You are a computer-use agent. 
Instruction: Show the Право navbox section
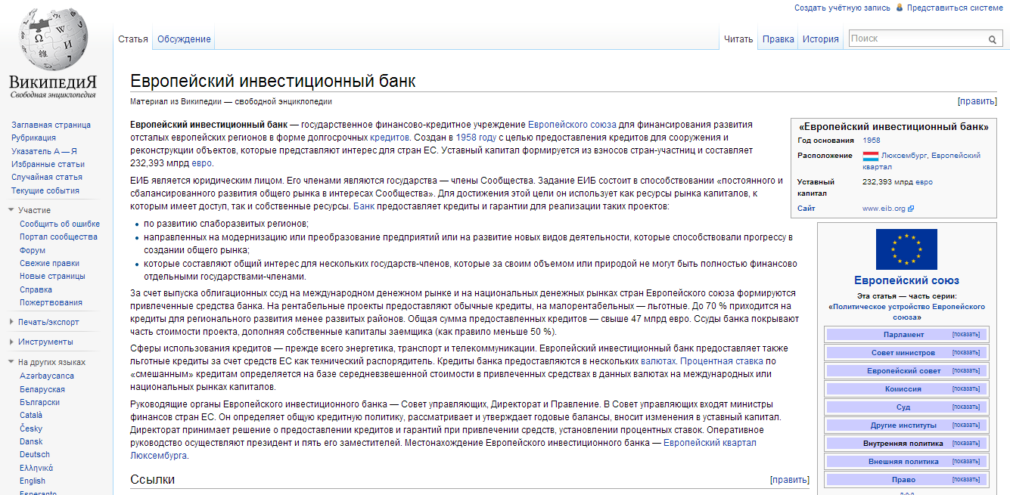click(x=966, y=480)
